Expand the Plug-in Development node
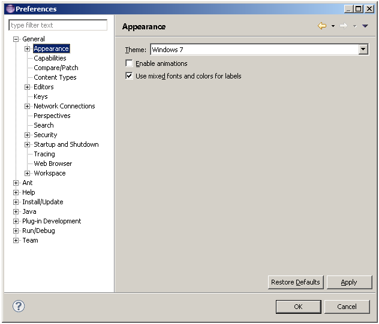Image resolution: width=379 pixels, height=324 pixels. pos(16,221)
